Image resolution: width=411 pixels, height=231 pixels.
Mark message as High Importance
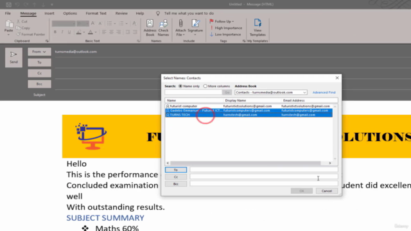tap(226, 28)
